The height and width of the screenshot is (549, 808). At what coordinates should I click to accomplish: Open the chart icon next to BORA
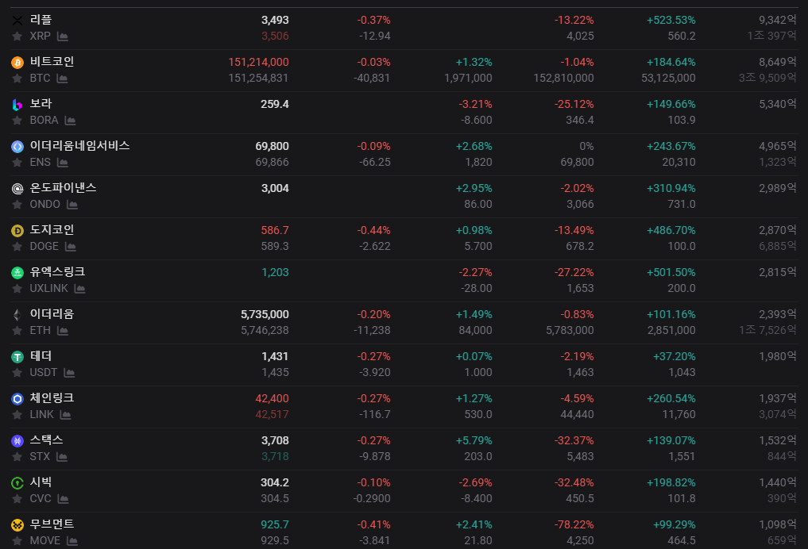pyautogui.click(x=70, y=121)
